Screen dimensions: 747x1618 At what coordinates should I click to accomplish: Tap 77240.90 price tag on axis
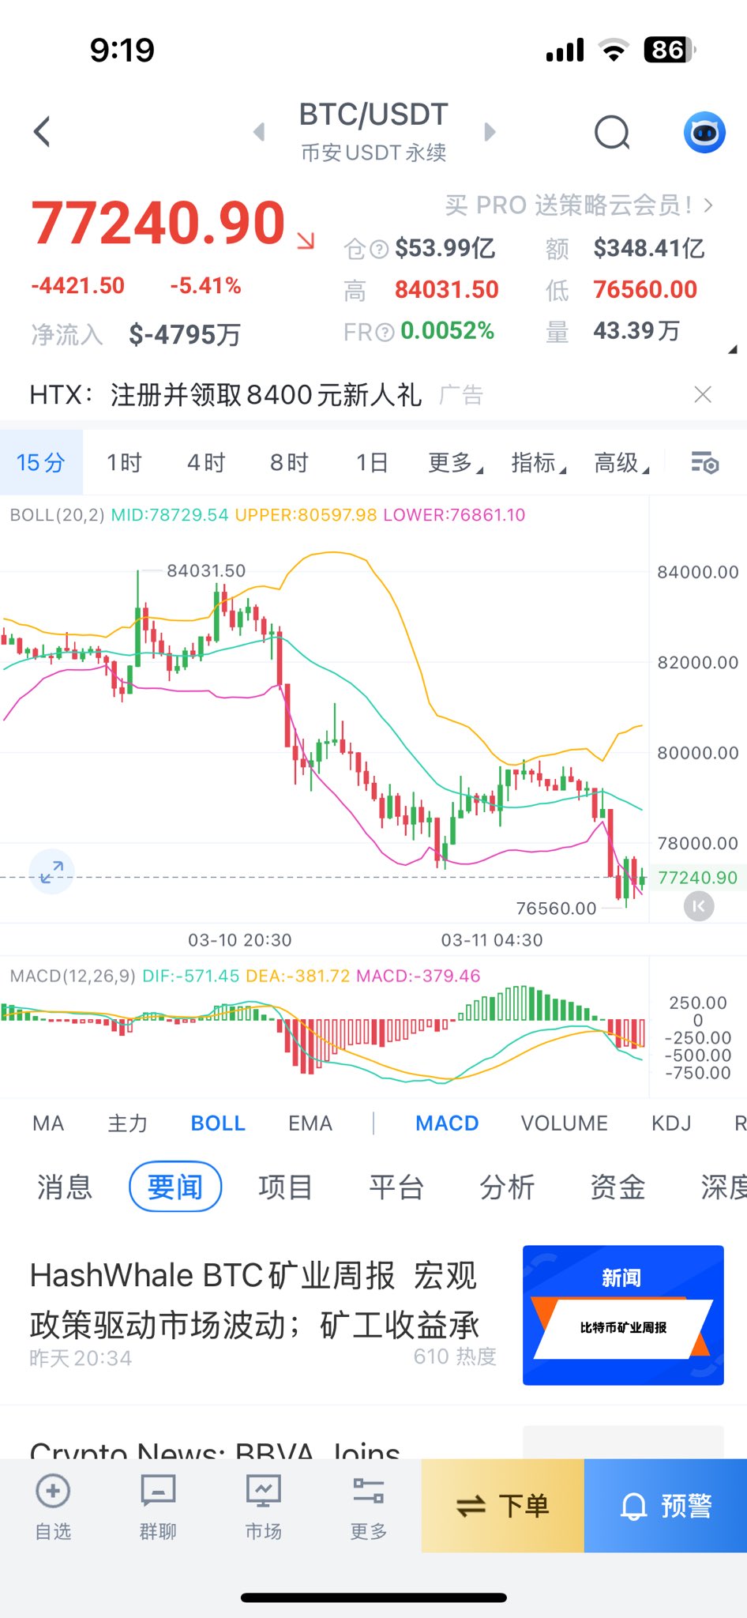point(697,878)
